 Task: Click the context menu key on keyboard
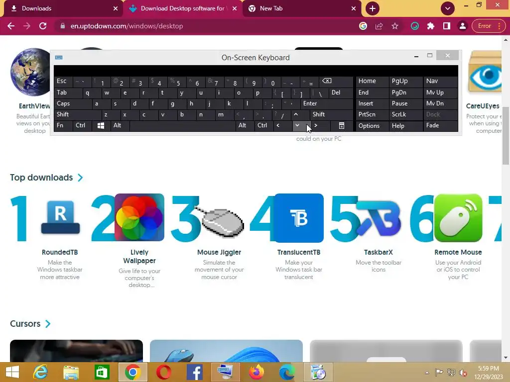tap(342, 126)
